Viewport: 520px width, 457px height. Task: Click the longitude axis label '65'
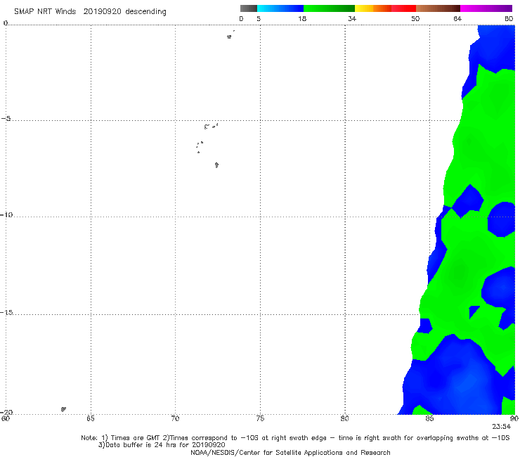(x=91, y=418)
